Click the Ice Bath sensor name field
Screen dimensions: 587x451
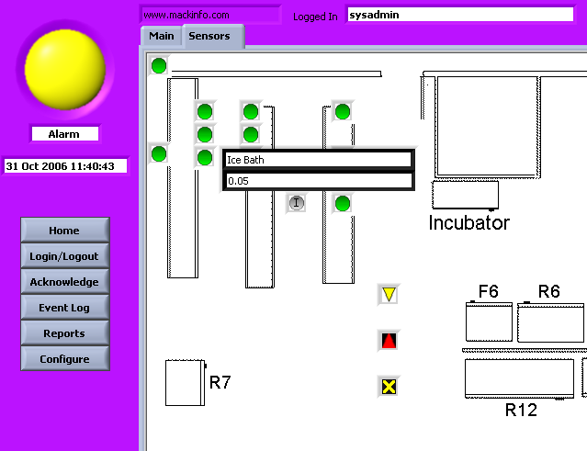[319, 160]
